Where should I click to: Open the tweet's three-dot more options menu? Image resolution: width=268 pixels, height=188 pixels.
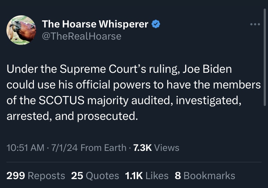[255, 25]
